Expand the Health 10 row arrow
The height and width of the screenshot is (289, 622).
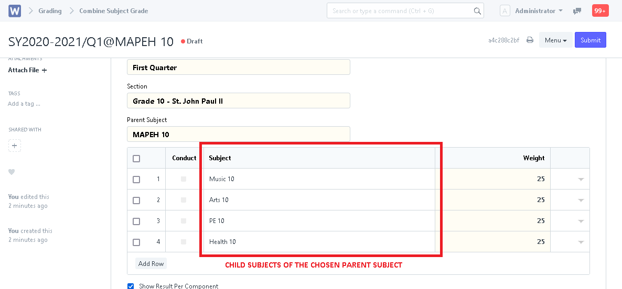(x=581, y=242)
